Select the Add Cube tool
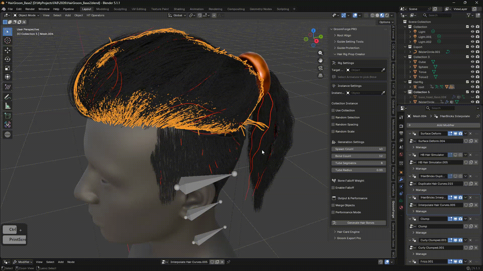The height and width of the screenshot is (271, 483). click(x=8, y=116)
